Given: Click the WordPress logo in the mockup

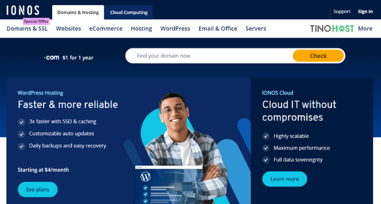Looking at the screenshot, I should click(145, 177).
